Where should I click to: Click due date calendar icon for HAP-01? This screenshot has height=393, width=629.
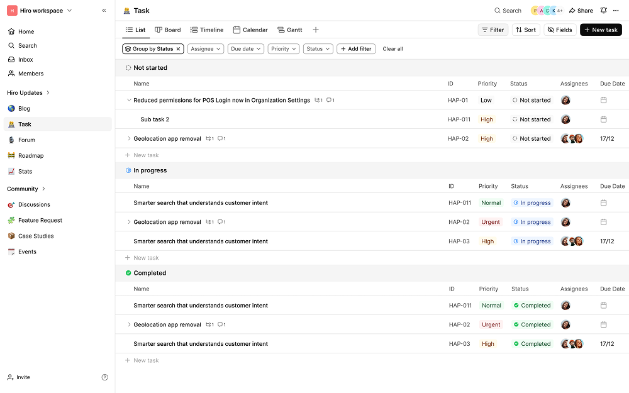[x=603, y=100]
